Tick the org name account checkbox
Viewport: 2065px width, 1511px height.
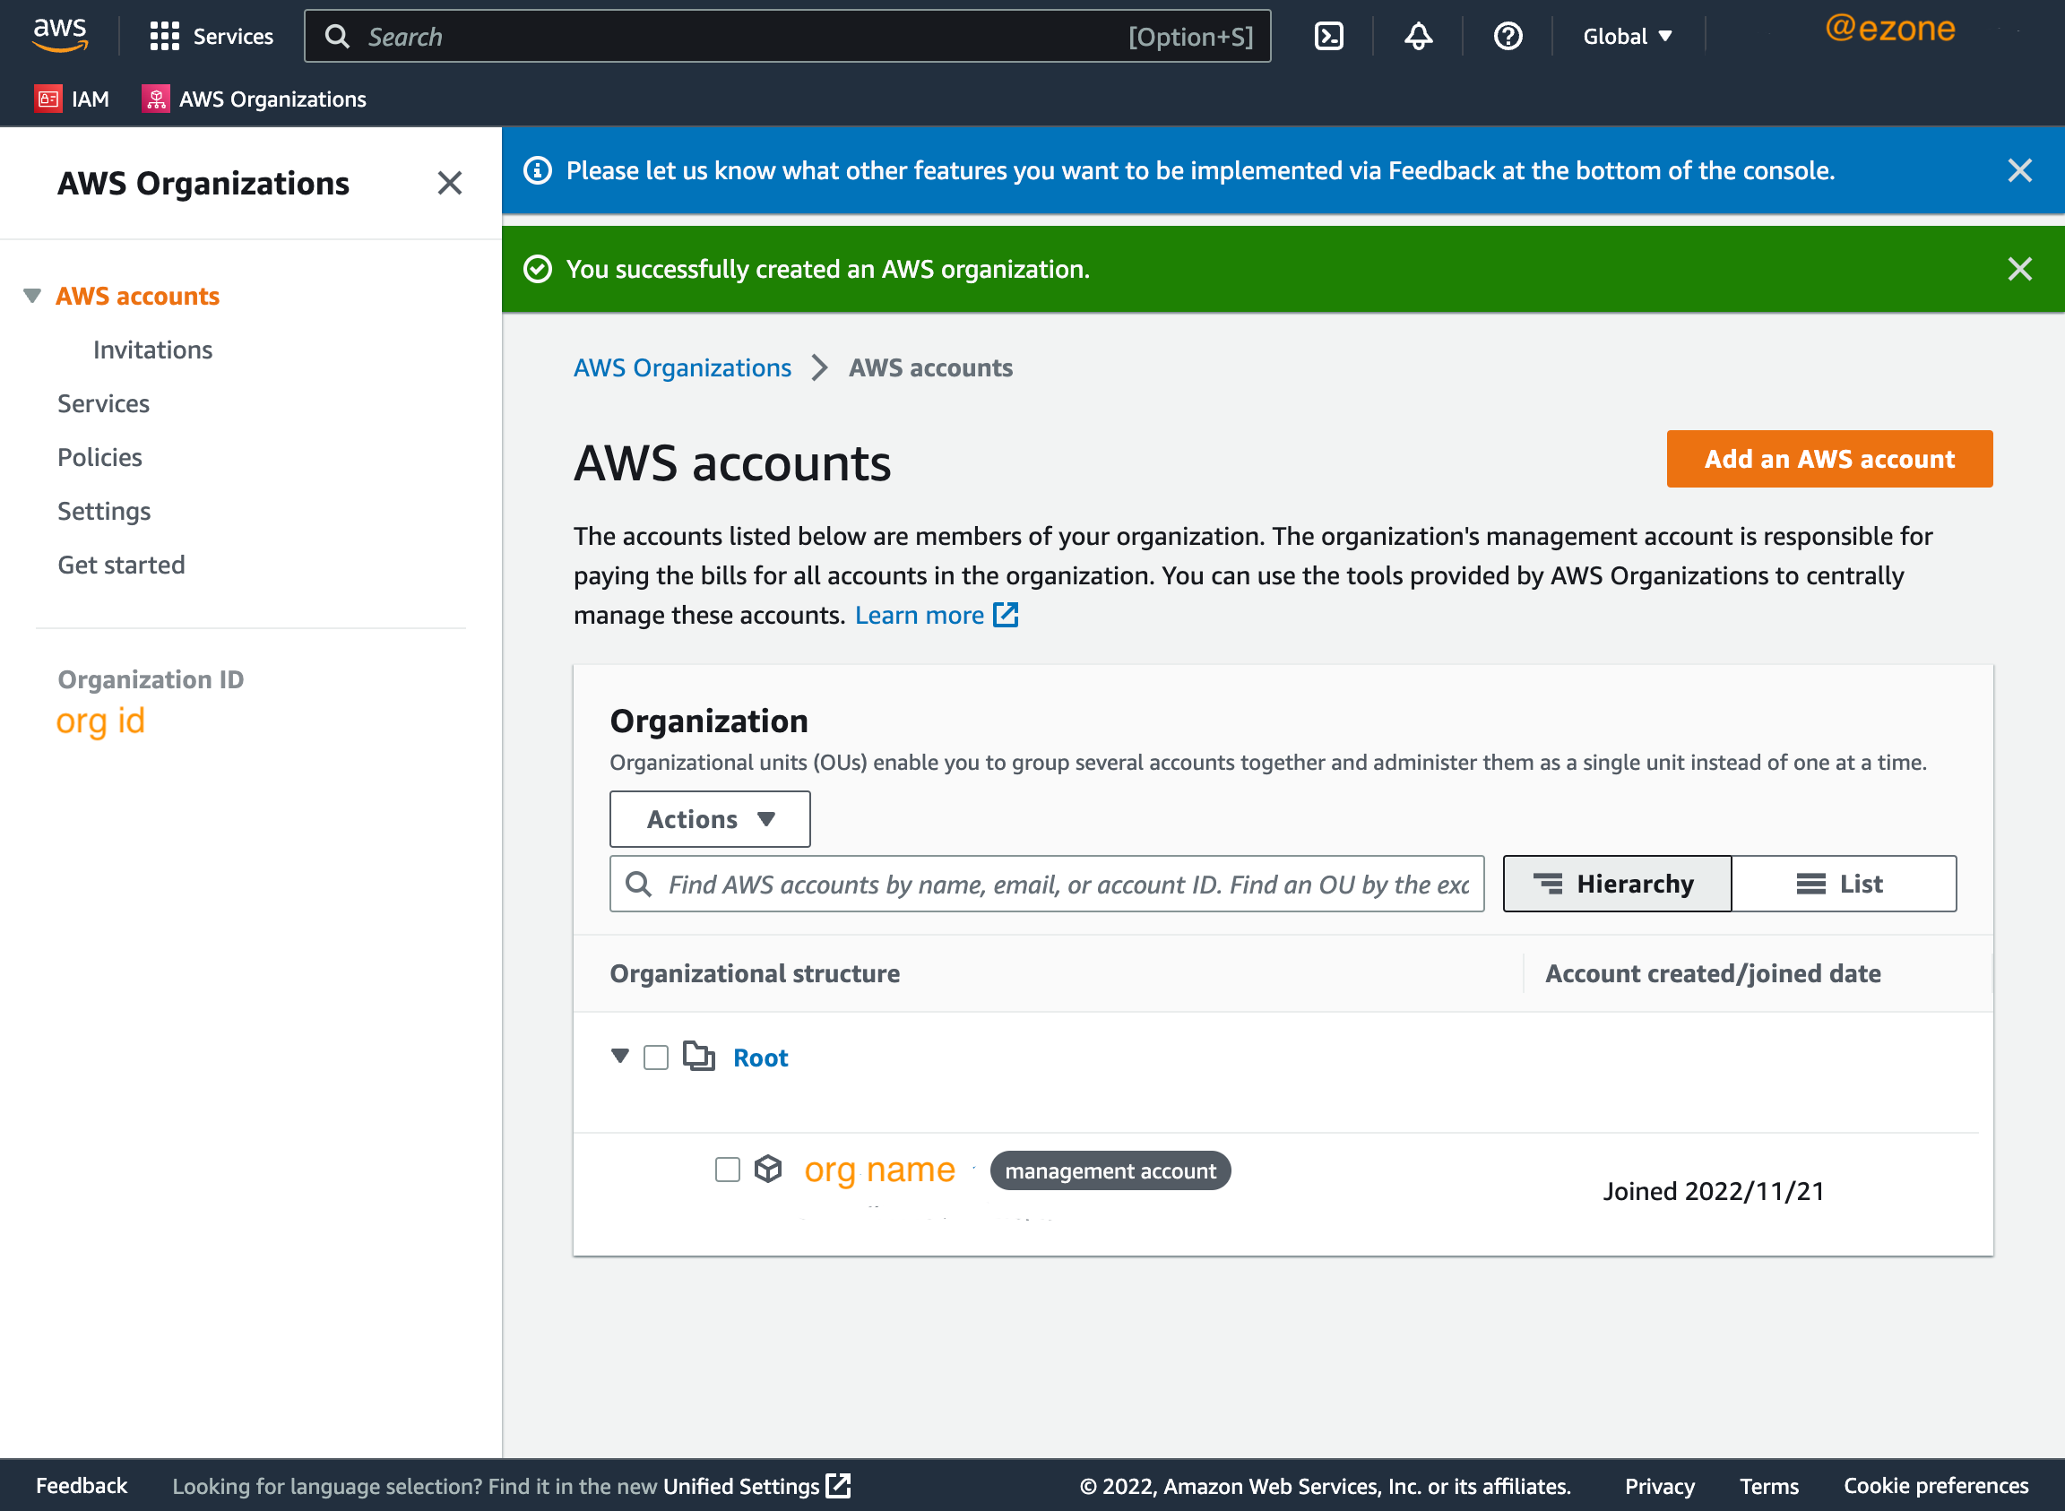[727, 1170]
